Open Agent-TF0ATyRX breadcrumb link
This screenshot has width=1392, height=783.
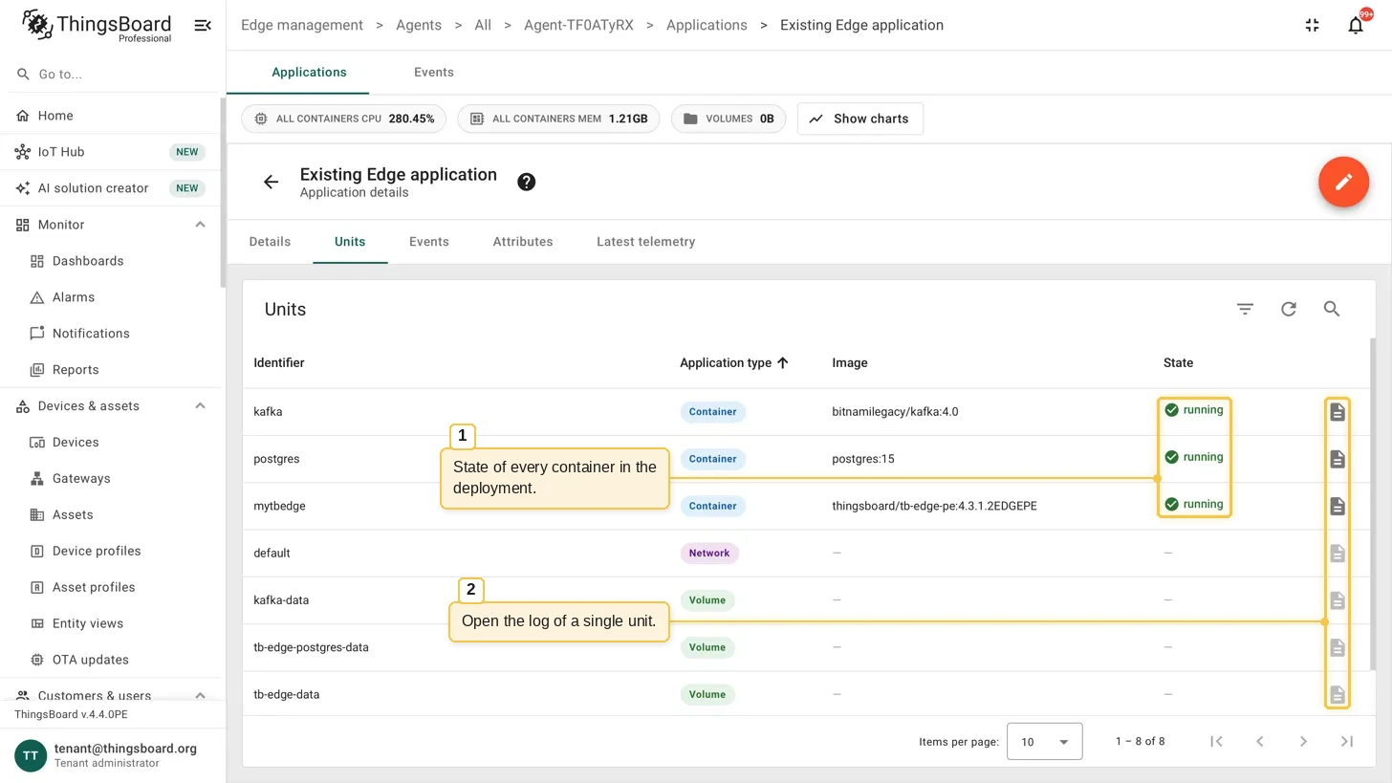[x=578, y=25]
